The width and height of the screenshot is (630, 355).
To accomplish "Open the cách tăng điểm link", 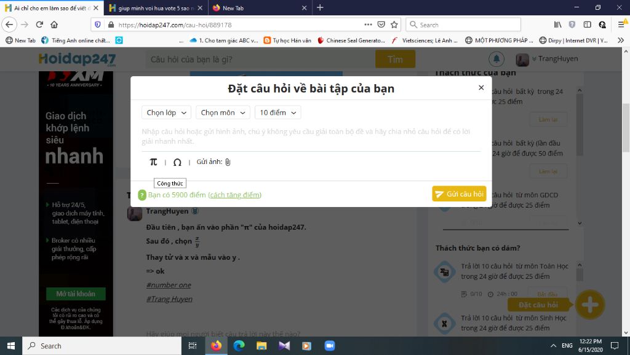I will 234,195.
